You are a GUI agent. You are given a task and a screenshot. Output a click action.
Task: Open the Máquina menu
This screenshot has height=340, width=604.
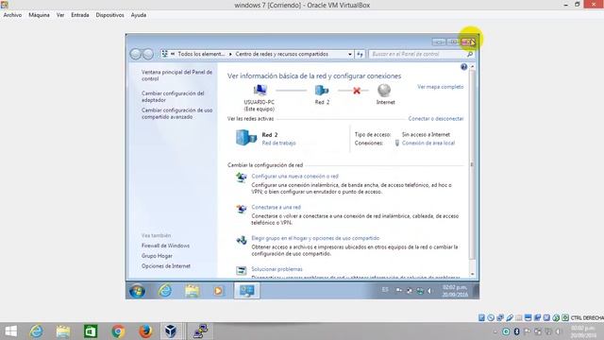tap(39, 15)
